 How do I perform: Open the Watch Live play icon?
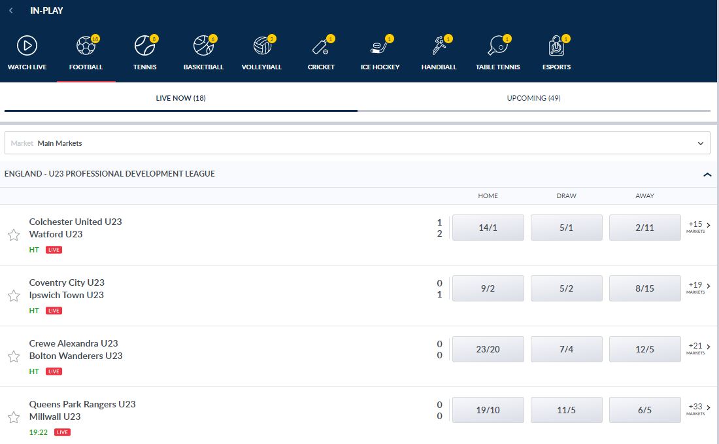coord(27,46)
